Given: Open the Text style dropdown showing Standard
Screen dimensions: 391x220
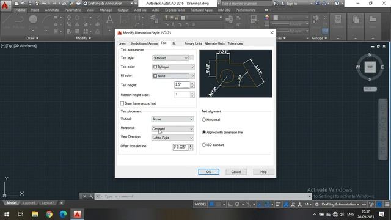Looking at the screenshot, I should [x=170, y=58].
